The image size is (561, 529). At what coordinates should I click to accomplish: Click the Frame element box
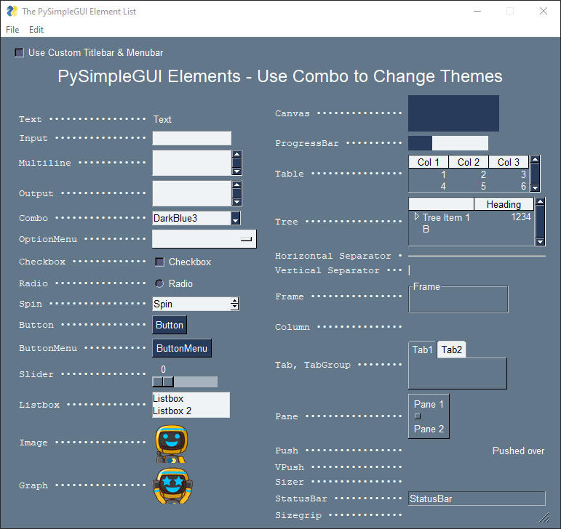(458, 298)
